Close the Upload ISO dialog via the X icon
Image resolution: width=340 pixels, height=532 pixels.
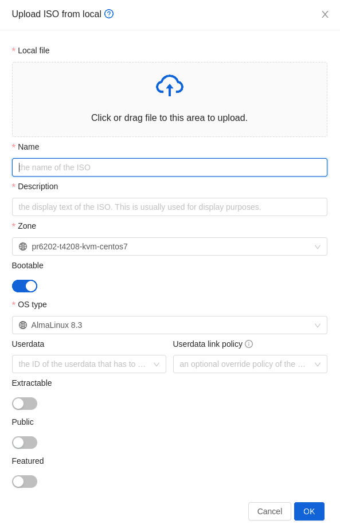(325, 14)
